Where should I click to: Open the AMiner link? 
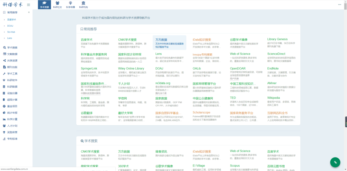point(272,83)
